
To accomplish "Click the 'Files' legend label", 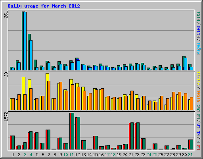I will coord(198,32).
